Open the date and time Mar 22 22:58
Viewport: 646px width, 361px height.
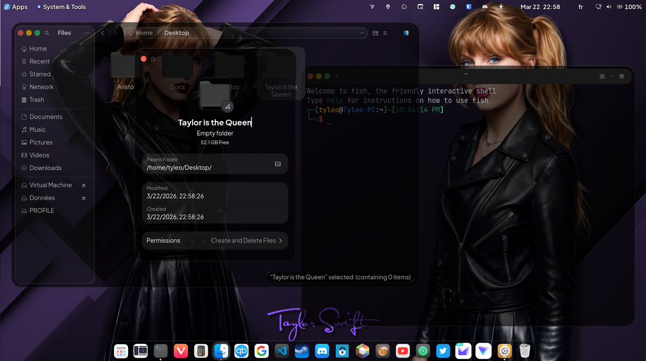click(x=540, y=7)
